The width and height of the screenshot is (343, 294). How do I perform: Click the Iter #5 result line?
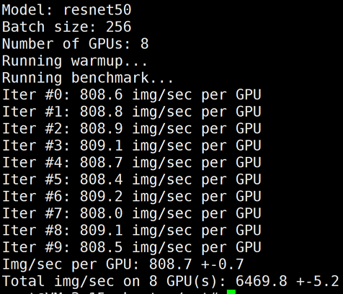pos(131,179)
